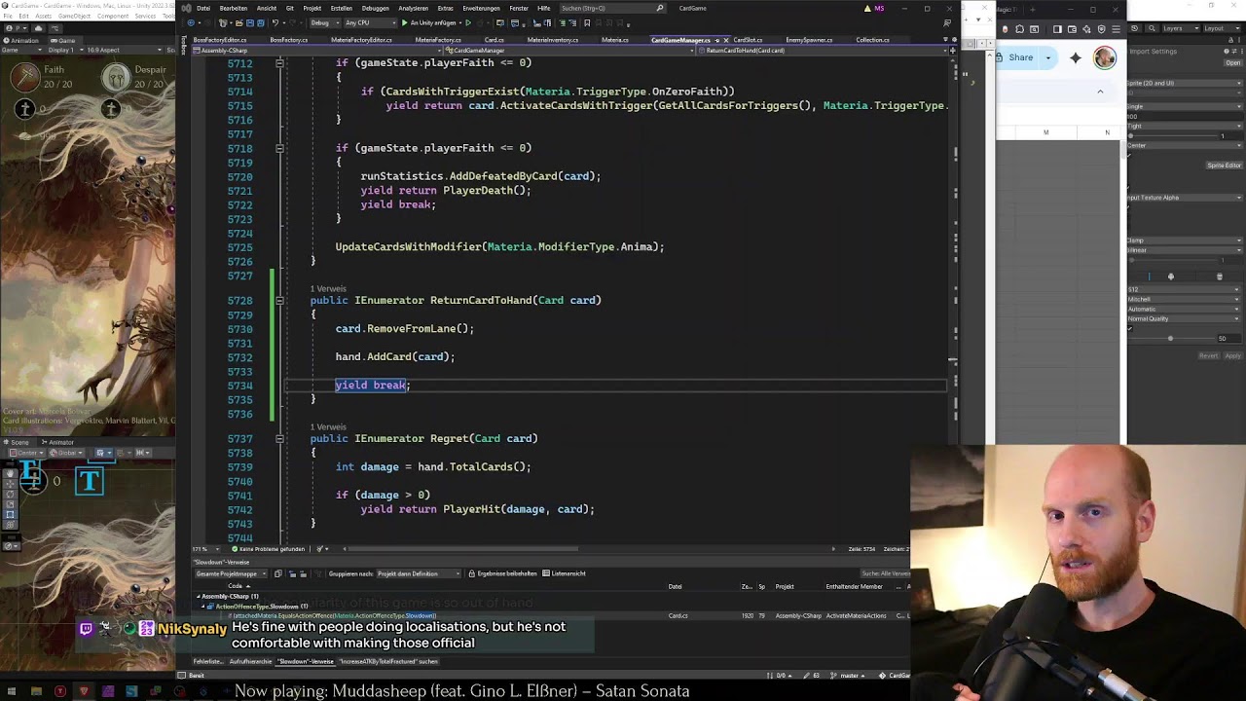This screenshot has width=1246, height=701.
Task: Switch to the Card.cs editor tab
Action: 494,40
